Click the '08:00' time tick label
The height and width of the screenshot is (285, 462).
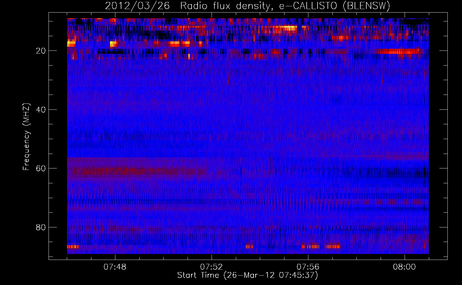pyautogui.click(x=405, y=267)
